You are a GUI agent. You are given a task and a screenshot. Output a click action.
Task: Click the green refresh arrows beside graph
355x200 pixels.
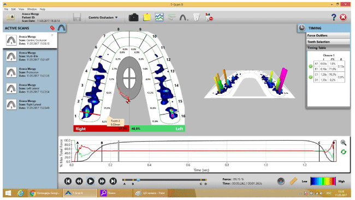(343, 152)
